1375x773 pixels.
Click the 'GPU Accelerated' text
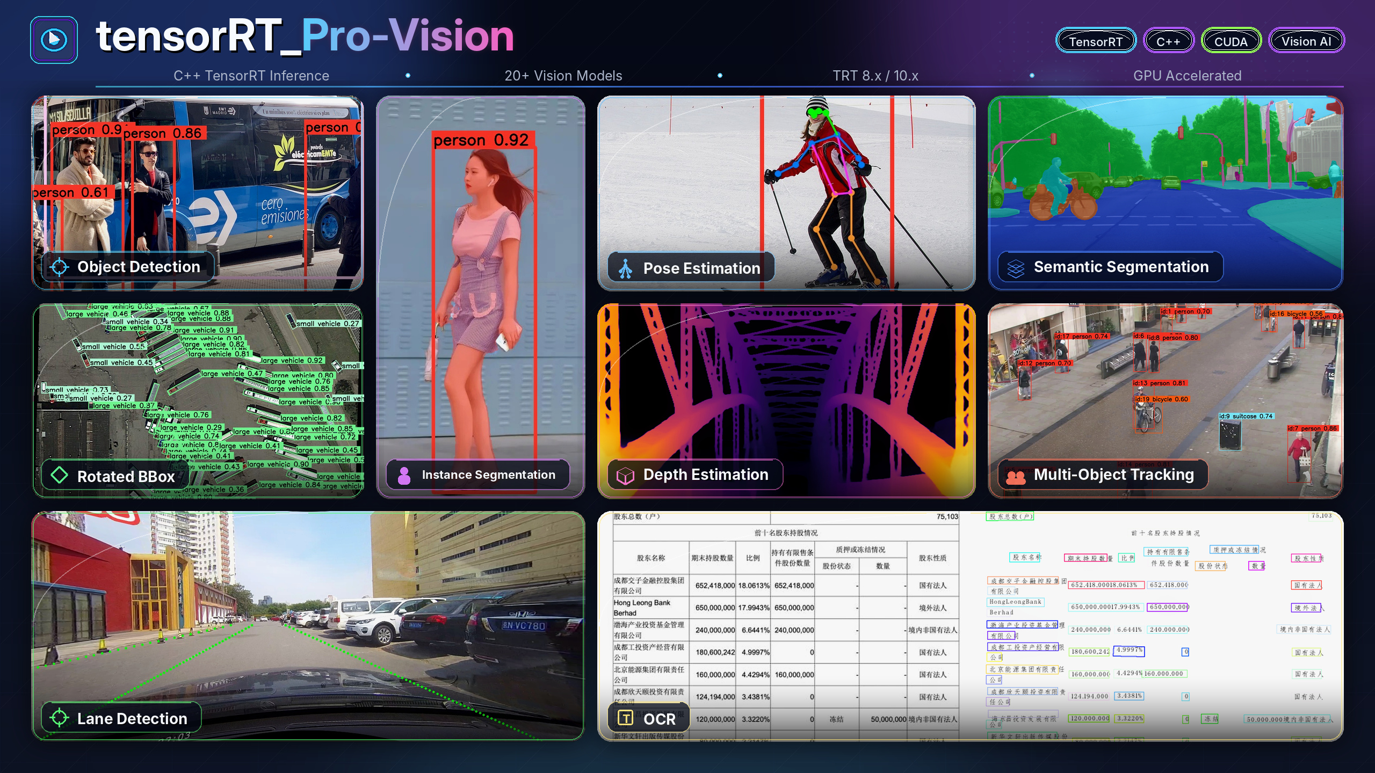pyautogui.click(x=1188, y=76)
